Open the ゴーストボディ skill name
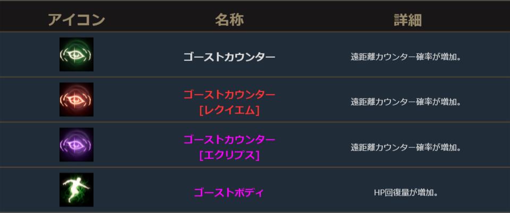Image resolution: width=510 pixels, height=213 pixels. pyautogui.click(x=229, y=192)
